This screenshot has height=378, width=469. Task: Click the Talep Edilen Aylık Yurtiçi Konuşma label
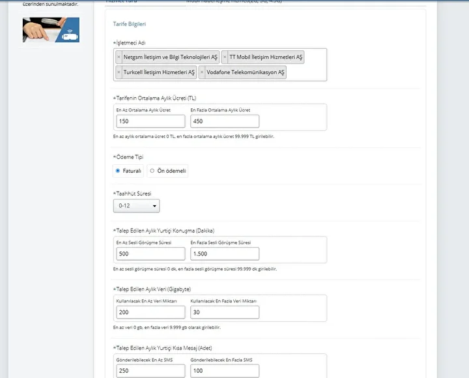pos(163,231)
